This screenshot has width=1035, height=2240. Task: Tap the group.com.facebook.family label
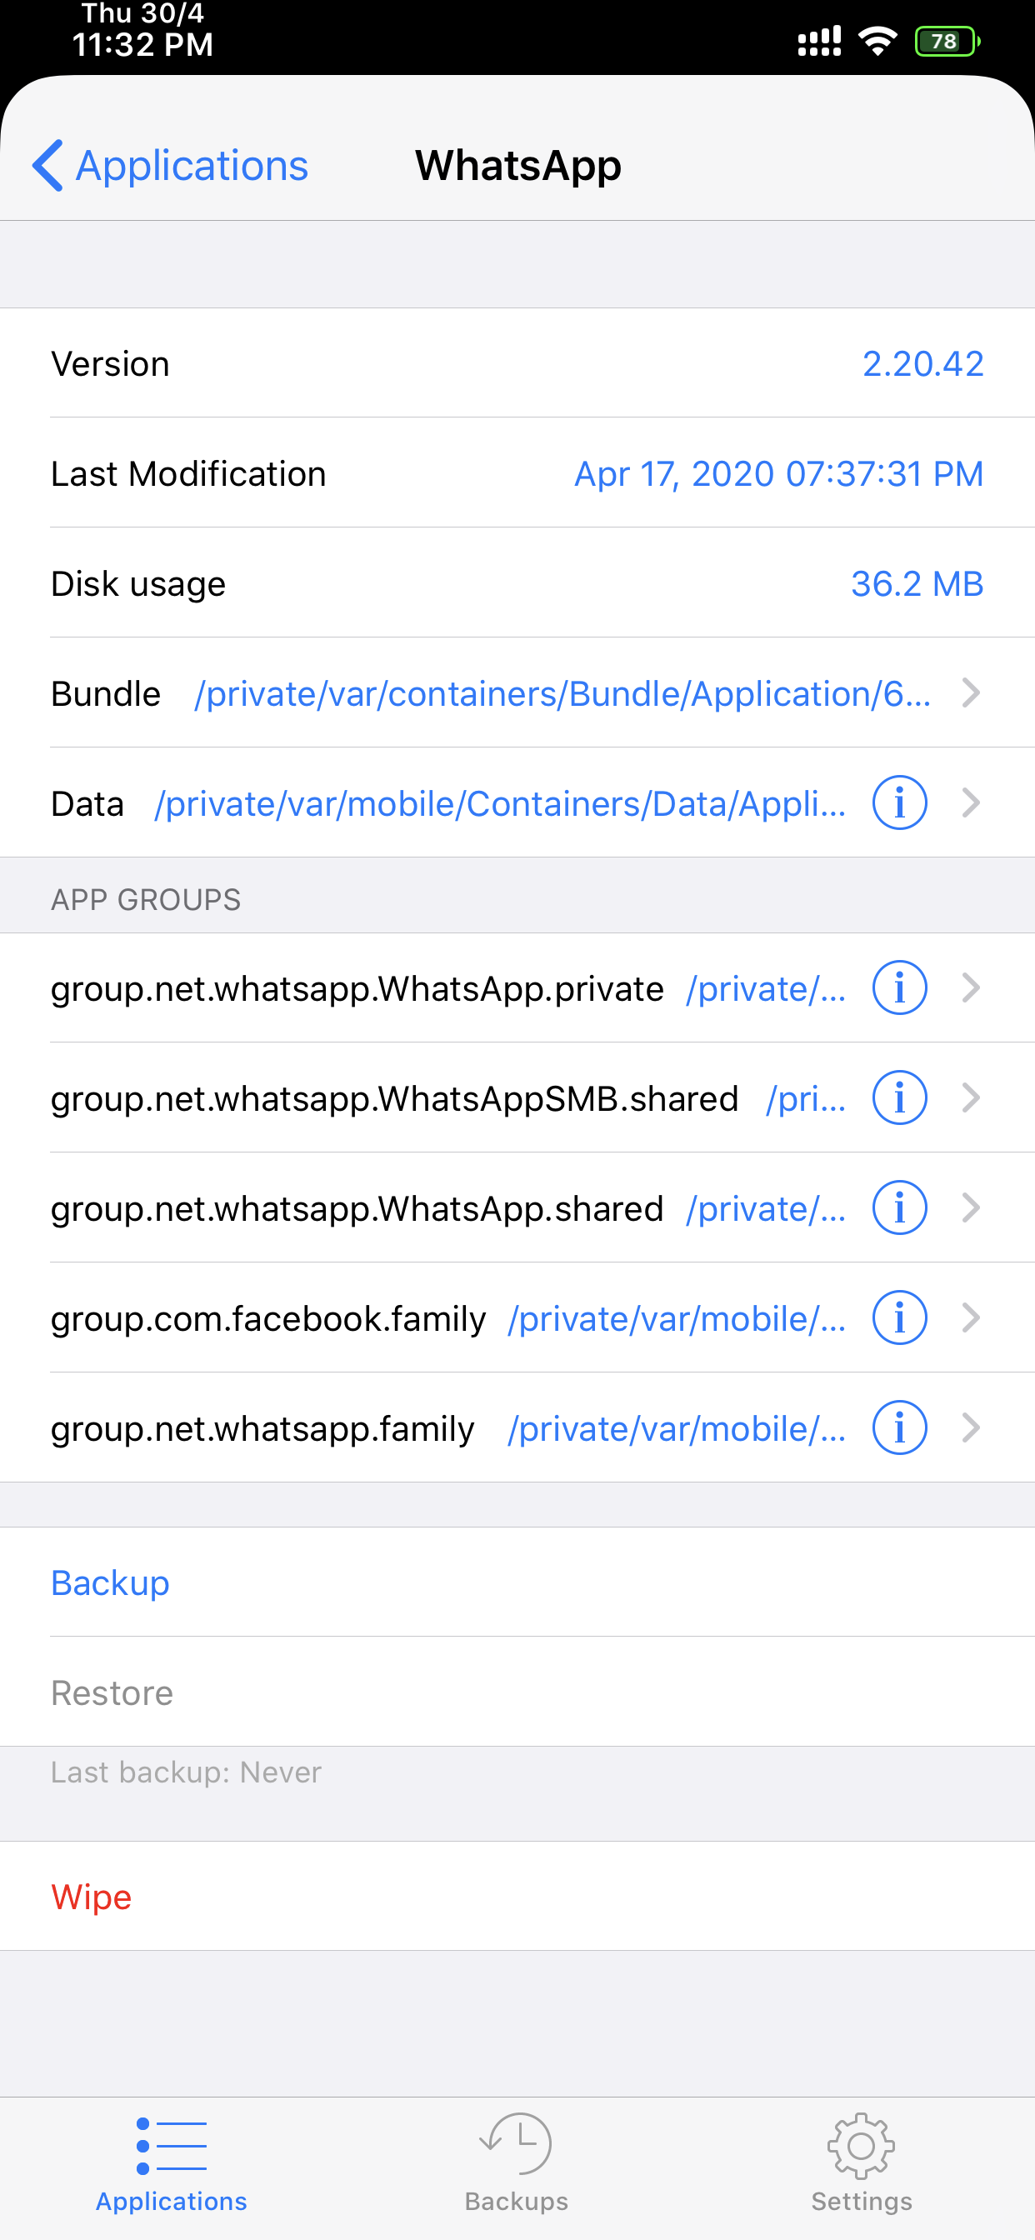click(x=269, y=1319)
